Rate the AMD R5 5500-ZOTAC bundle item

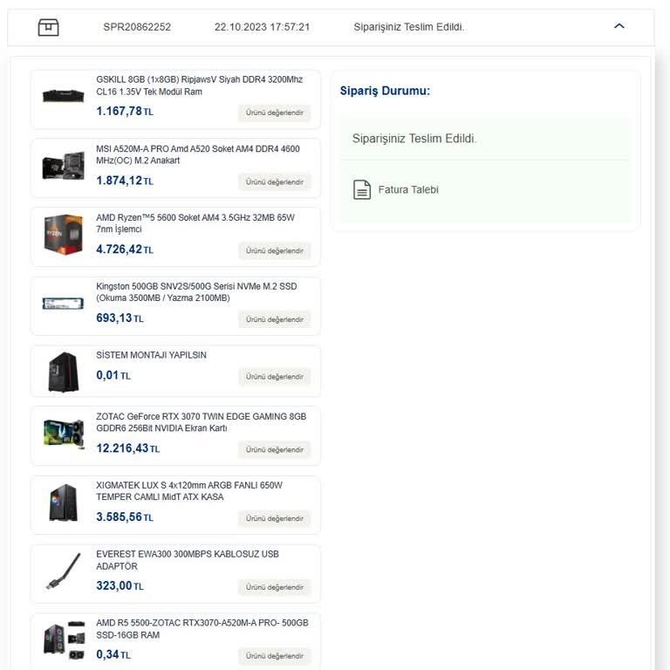point(274,656)
